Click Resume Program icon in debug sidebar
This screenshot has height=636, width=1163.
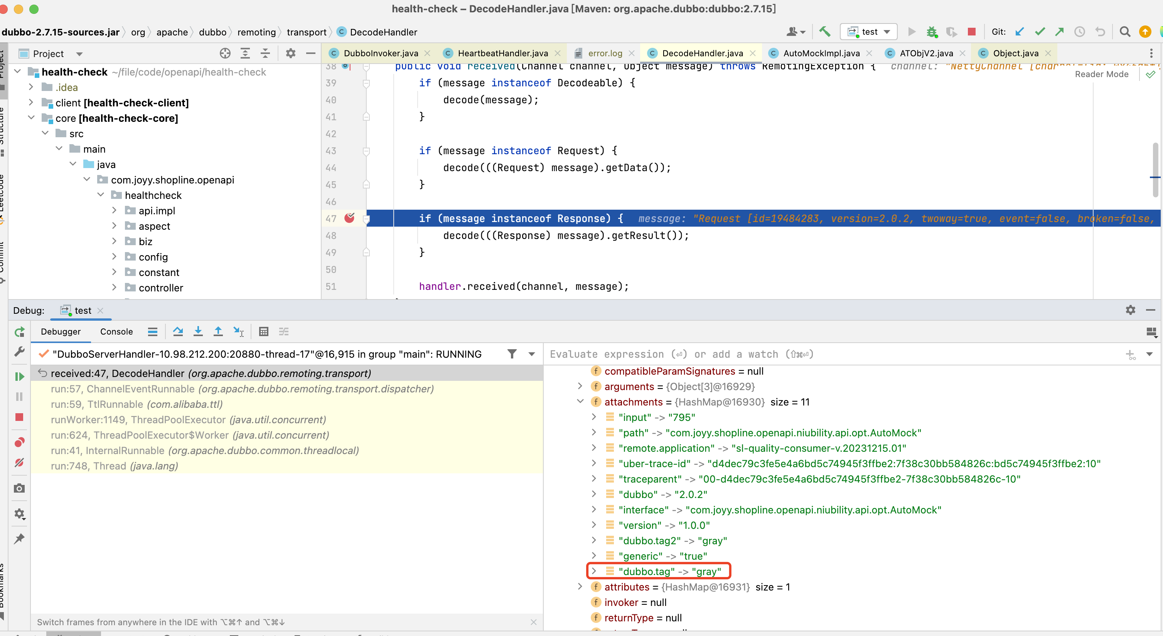tap(19, 377)
